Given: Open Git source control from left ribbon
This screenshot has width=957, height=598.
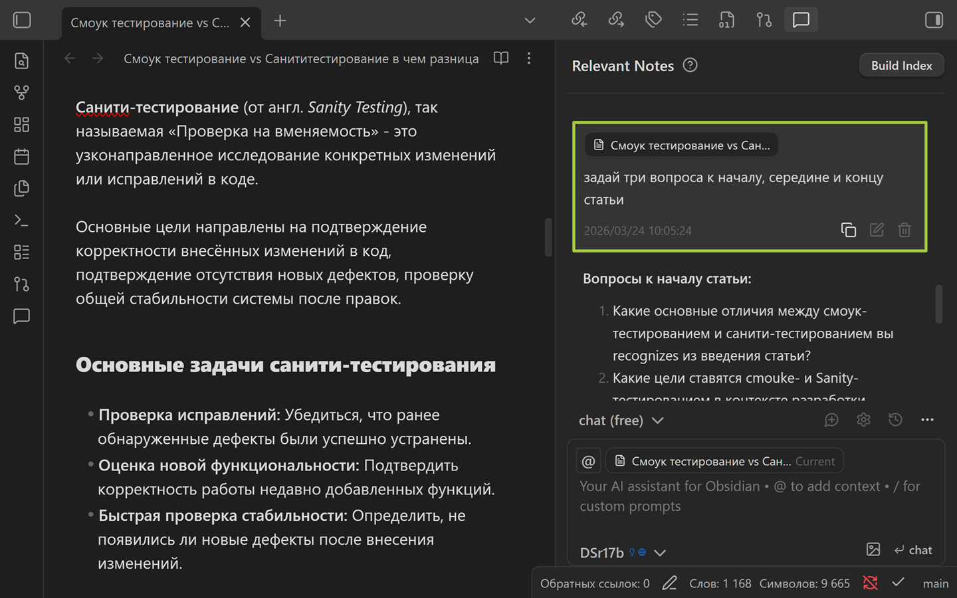Looking at the screenshot, I should point(21,284).
